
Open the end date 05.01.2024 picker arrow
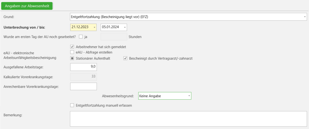tap(125, 27)
